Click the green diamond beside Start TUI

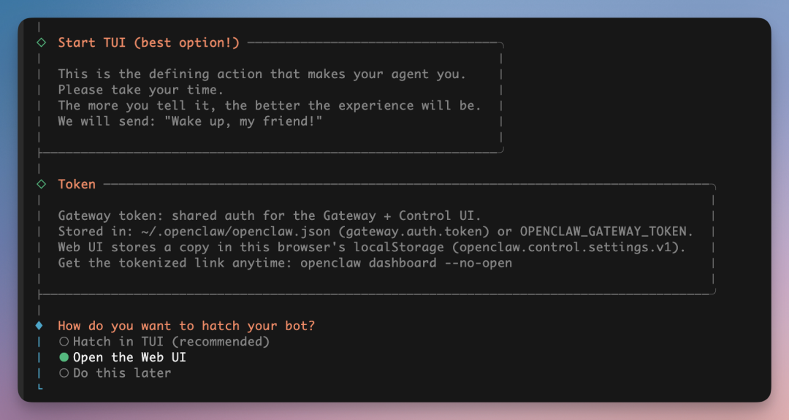click(41, 43)
